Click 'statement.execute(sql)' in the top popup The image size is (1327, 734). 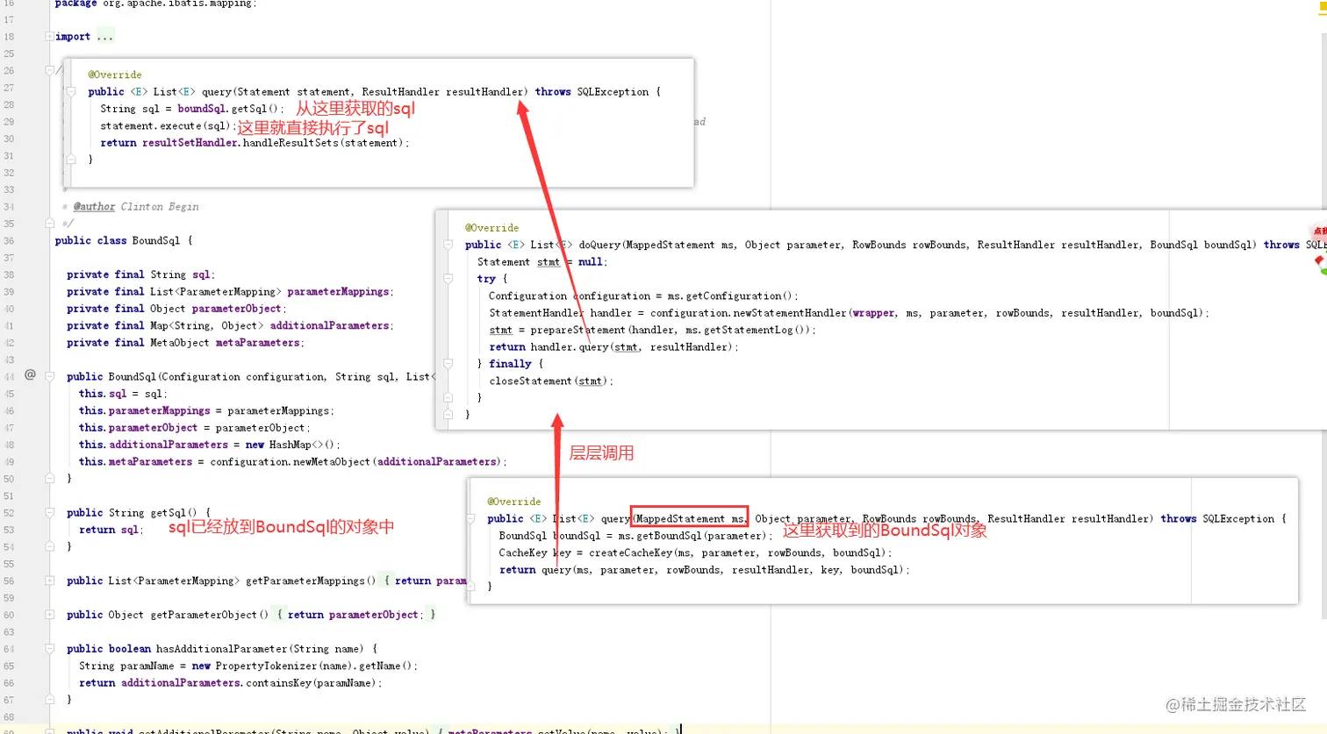tap(165, 125)
